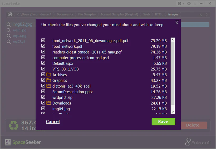
Task: Click magnifier icon next to img02.jpg
Action: pos(9,25)
